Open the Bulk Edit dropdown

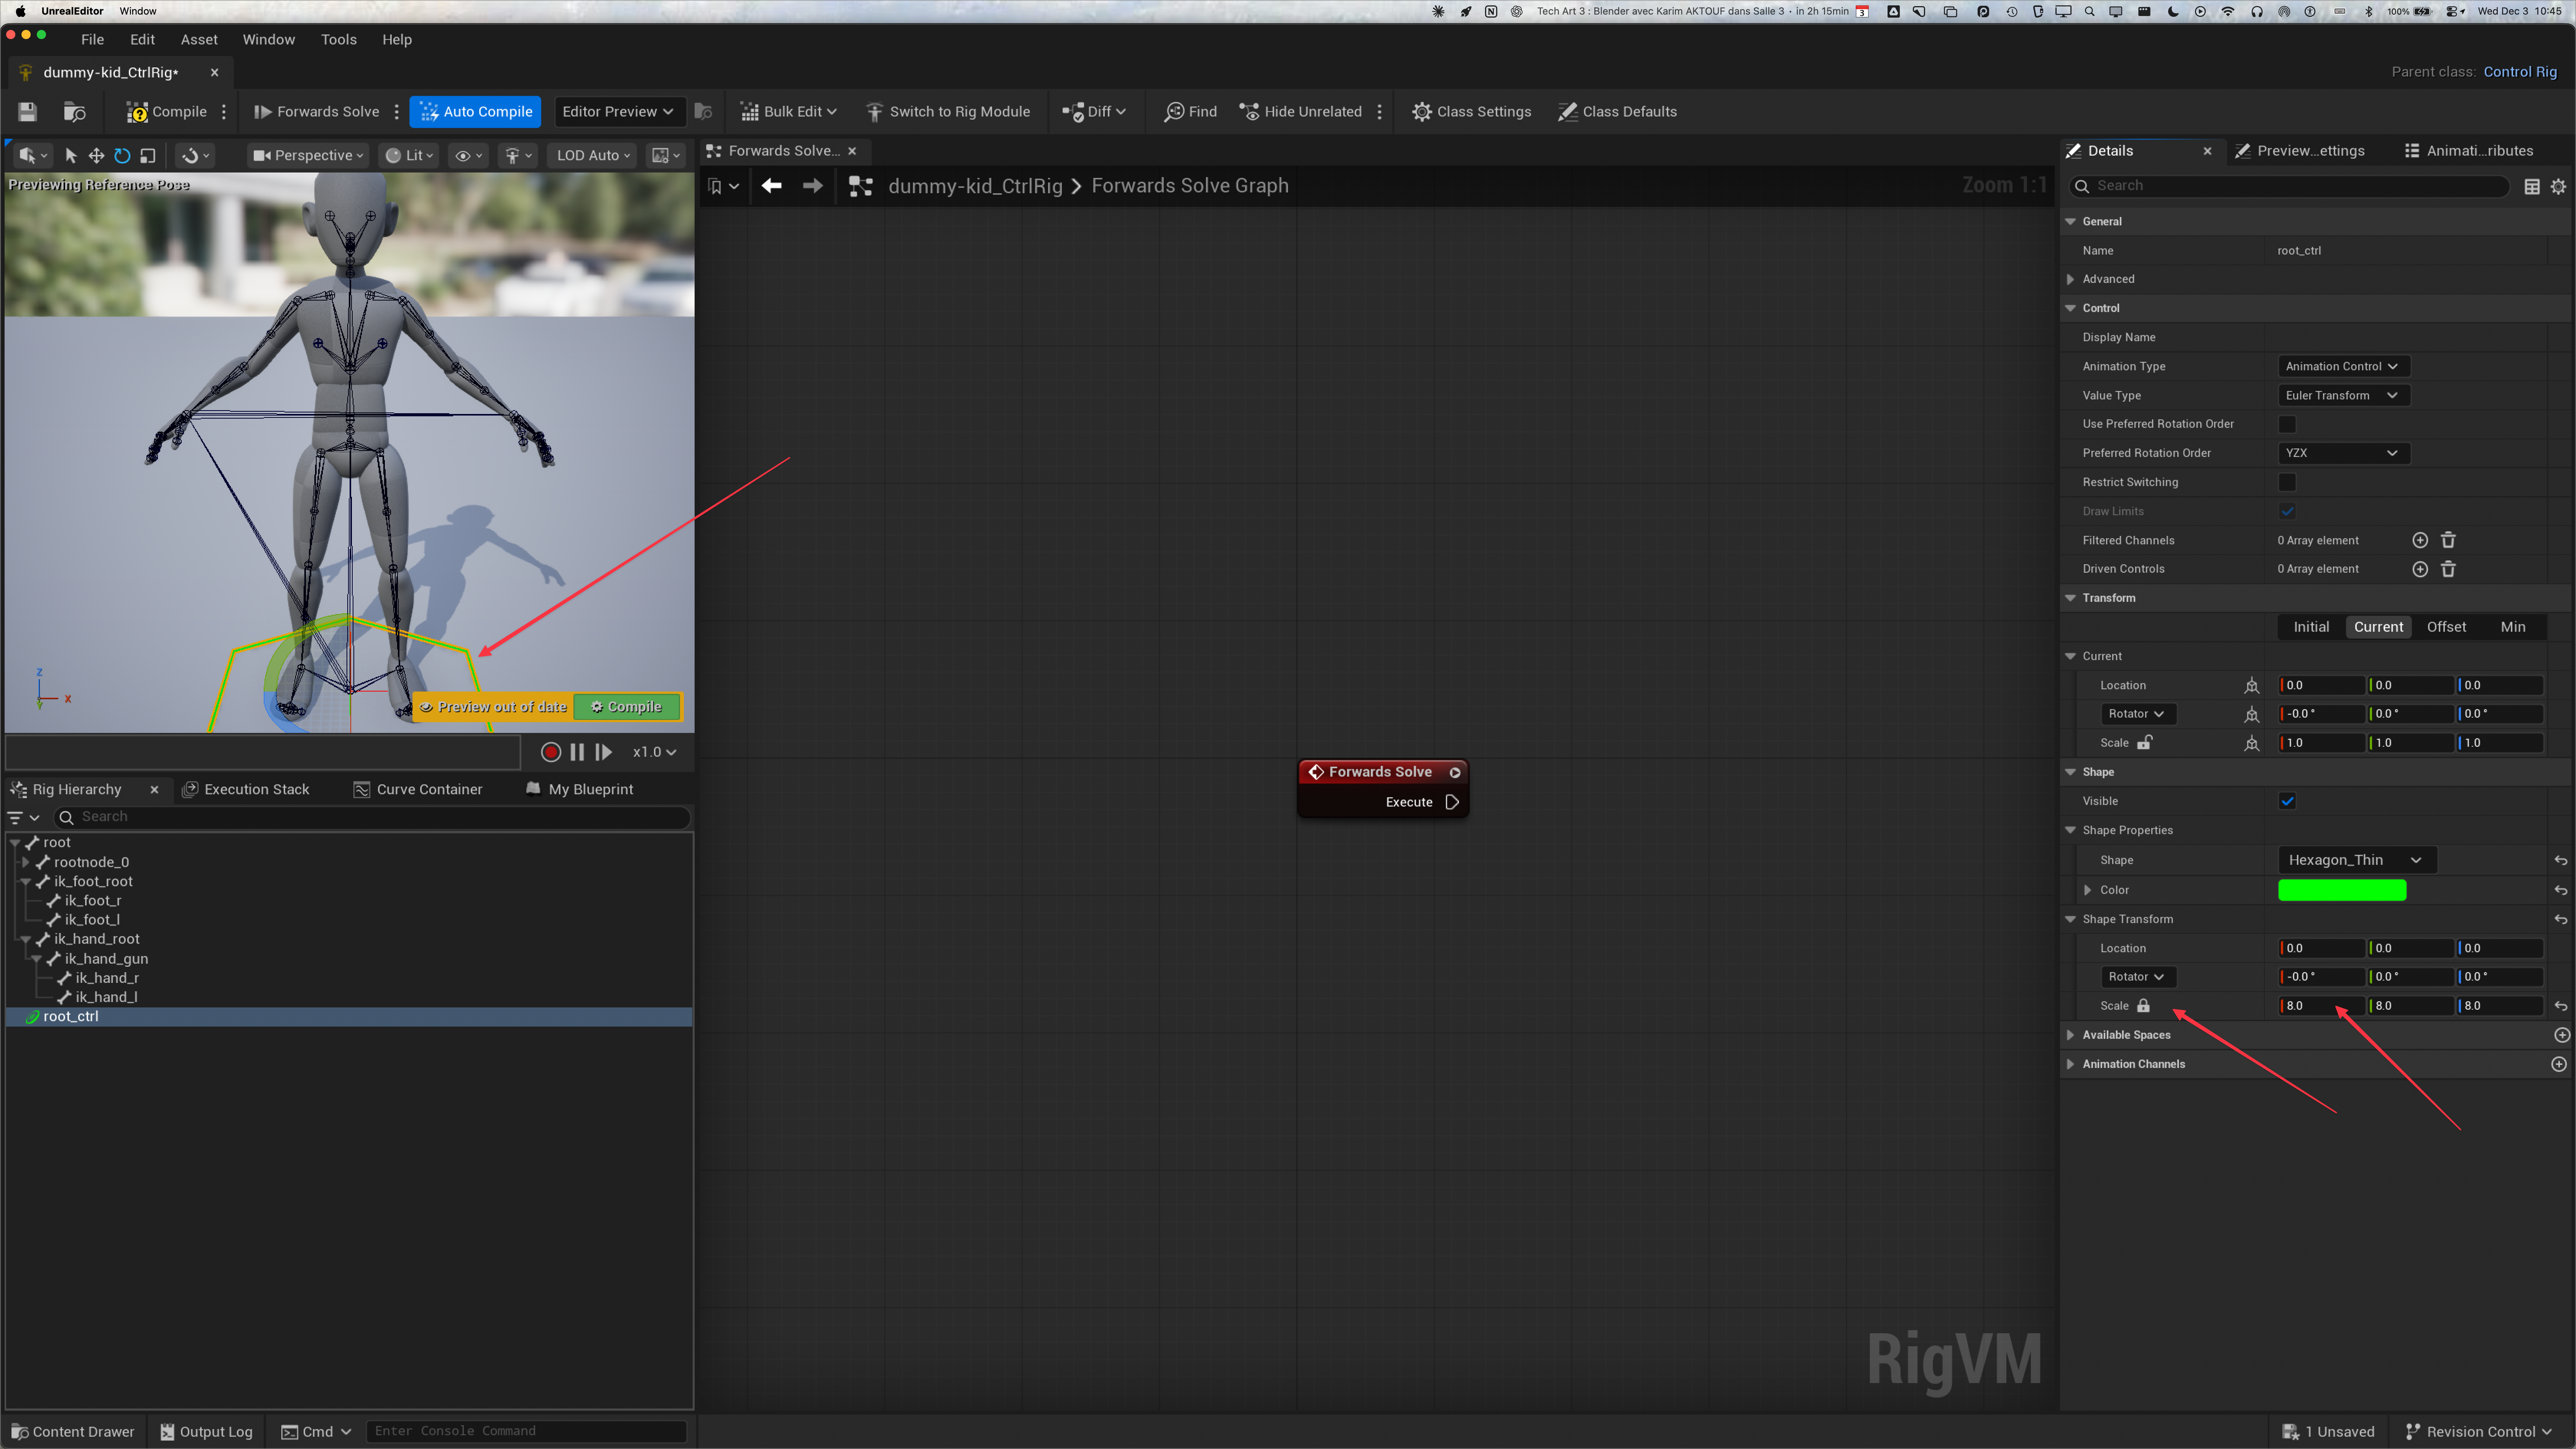coord(788,111)
